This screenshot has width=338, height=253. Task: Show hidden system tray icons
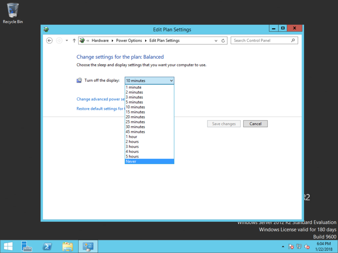click(283, 247)
